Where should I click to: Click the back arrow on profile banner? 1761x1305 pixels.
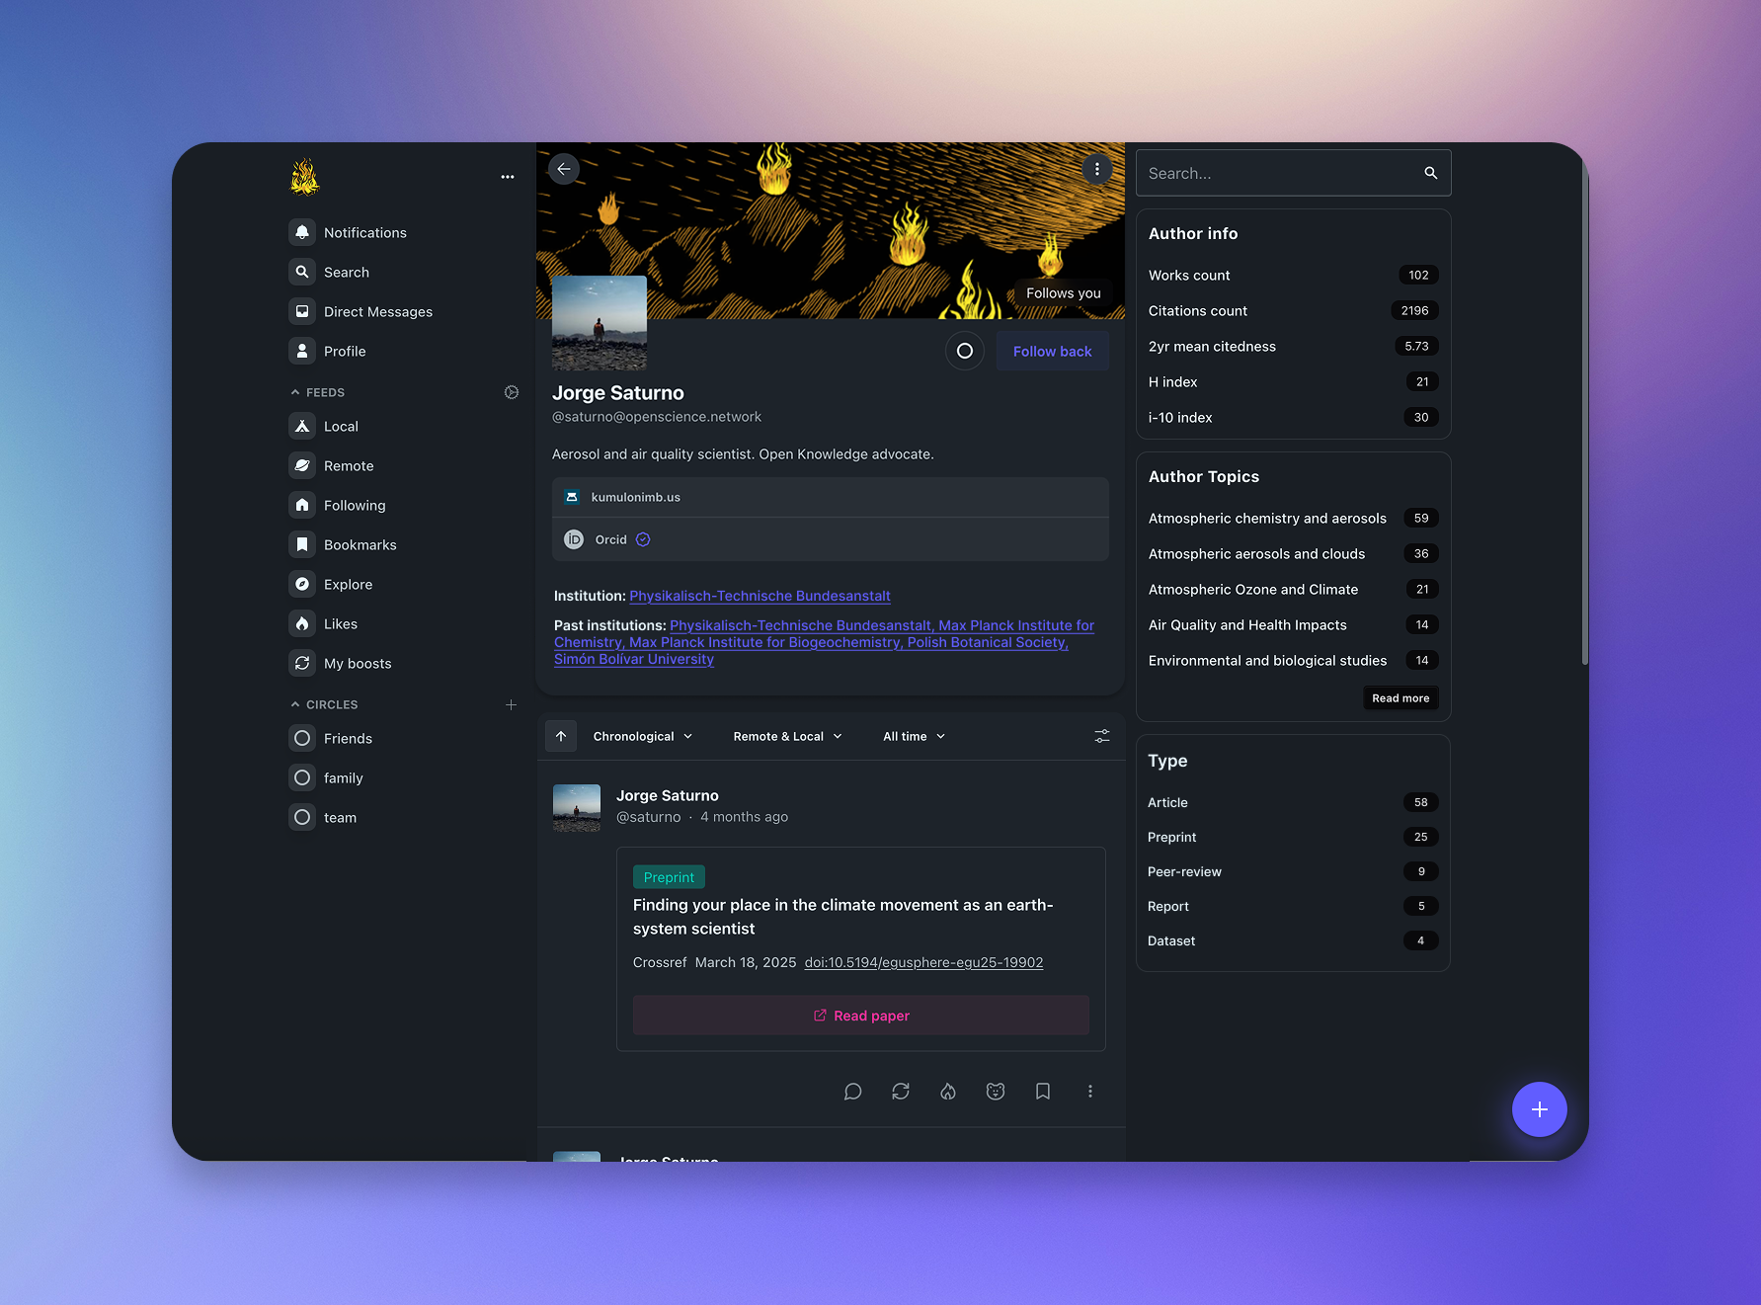point(564,169)
